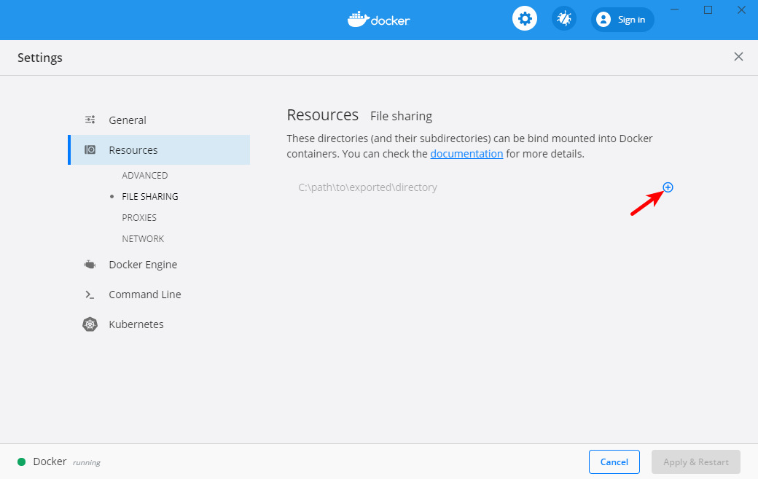The height and width of the screenshot is (479, 758).
Task: Click the Resources sidebar icon
Action: (x=90, y=149)
